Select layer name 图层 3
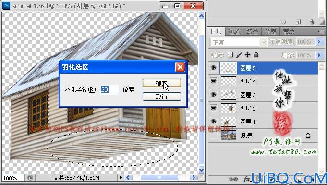328x185 pixels. [x=248, y=95]
